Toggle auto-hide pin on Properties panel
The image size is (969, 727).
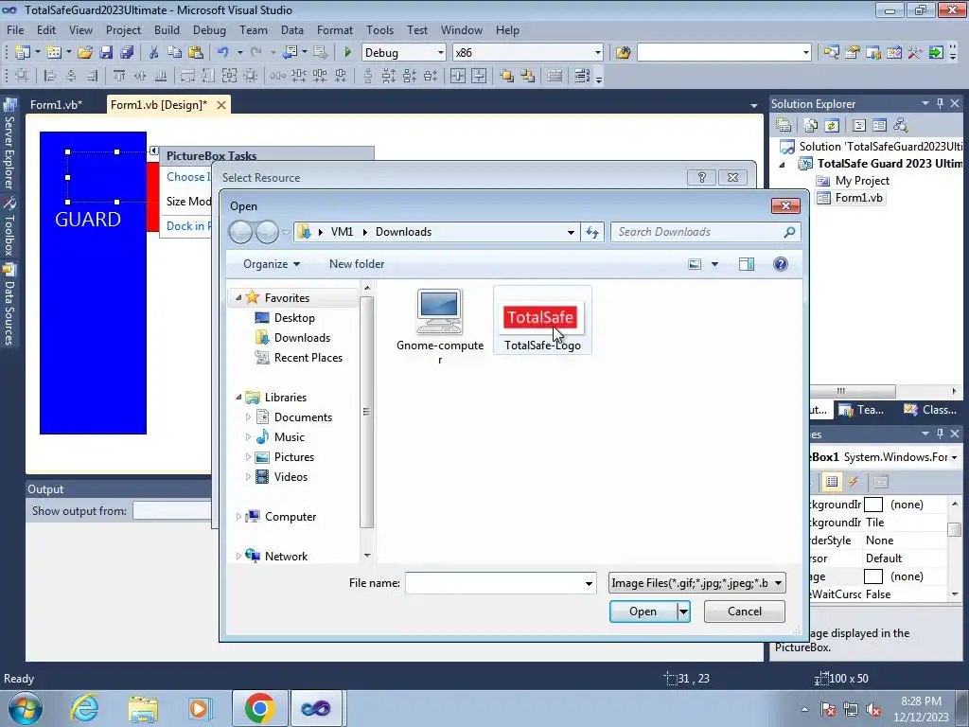coord(940,434)
